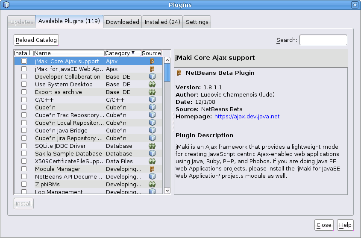Viewport: 361px width, 238px height.
Task: Select the Use System Desktop plugin name
Action: (x=64, y=85)
